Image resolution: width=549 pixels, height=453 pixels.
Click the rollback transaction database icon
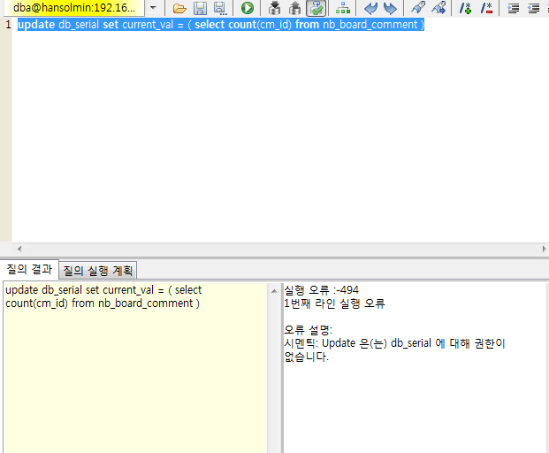(x=295, y=8)
